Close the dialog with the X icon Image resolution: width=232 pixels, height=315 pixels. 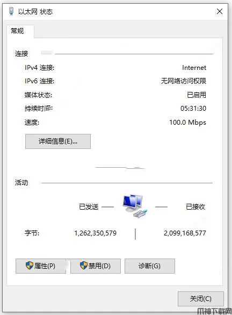pyautogui.click(x=220, y=11)
